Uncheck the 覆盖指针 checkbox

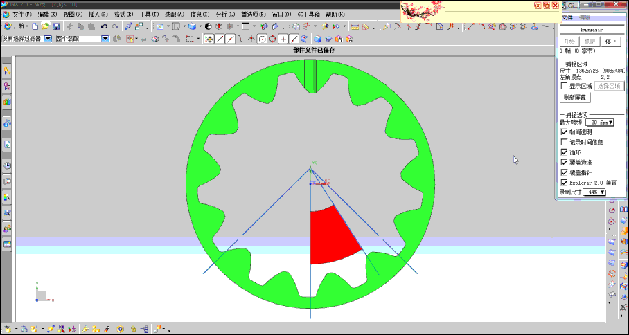pos(565,172)
